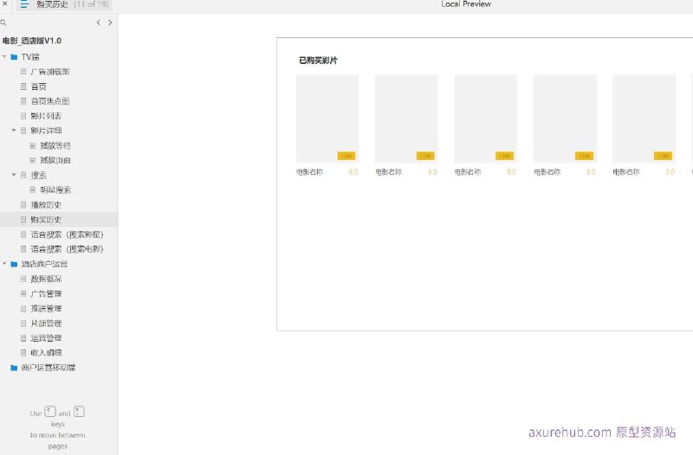Open the 运营管理 page
This screenshot has height=455, width=693.
point(46,338)
